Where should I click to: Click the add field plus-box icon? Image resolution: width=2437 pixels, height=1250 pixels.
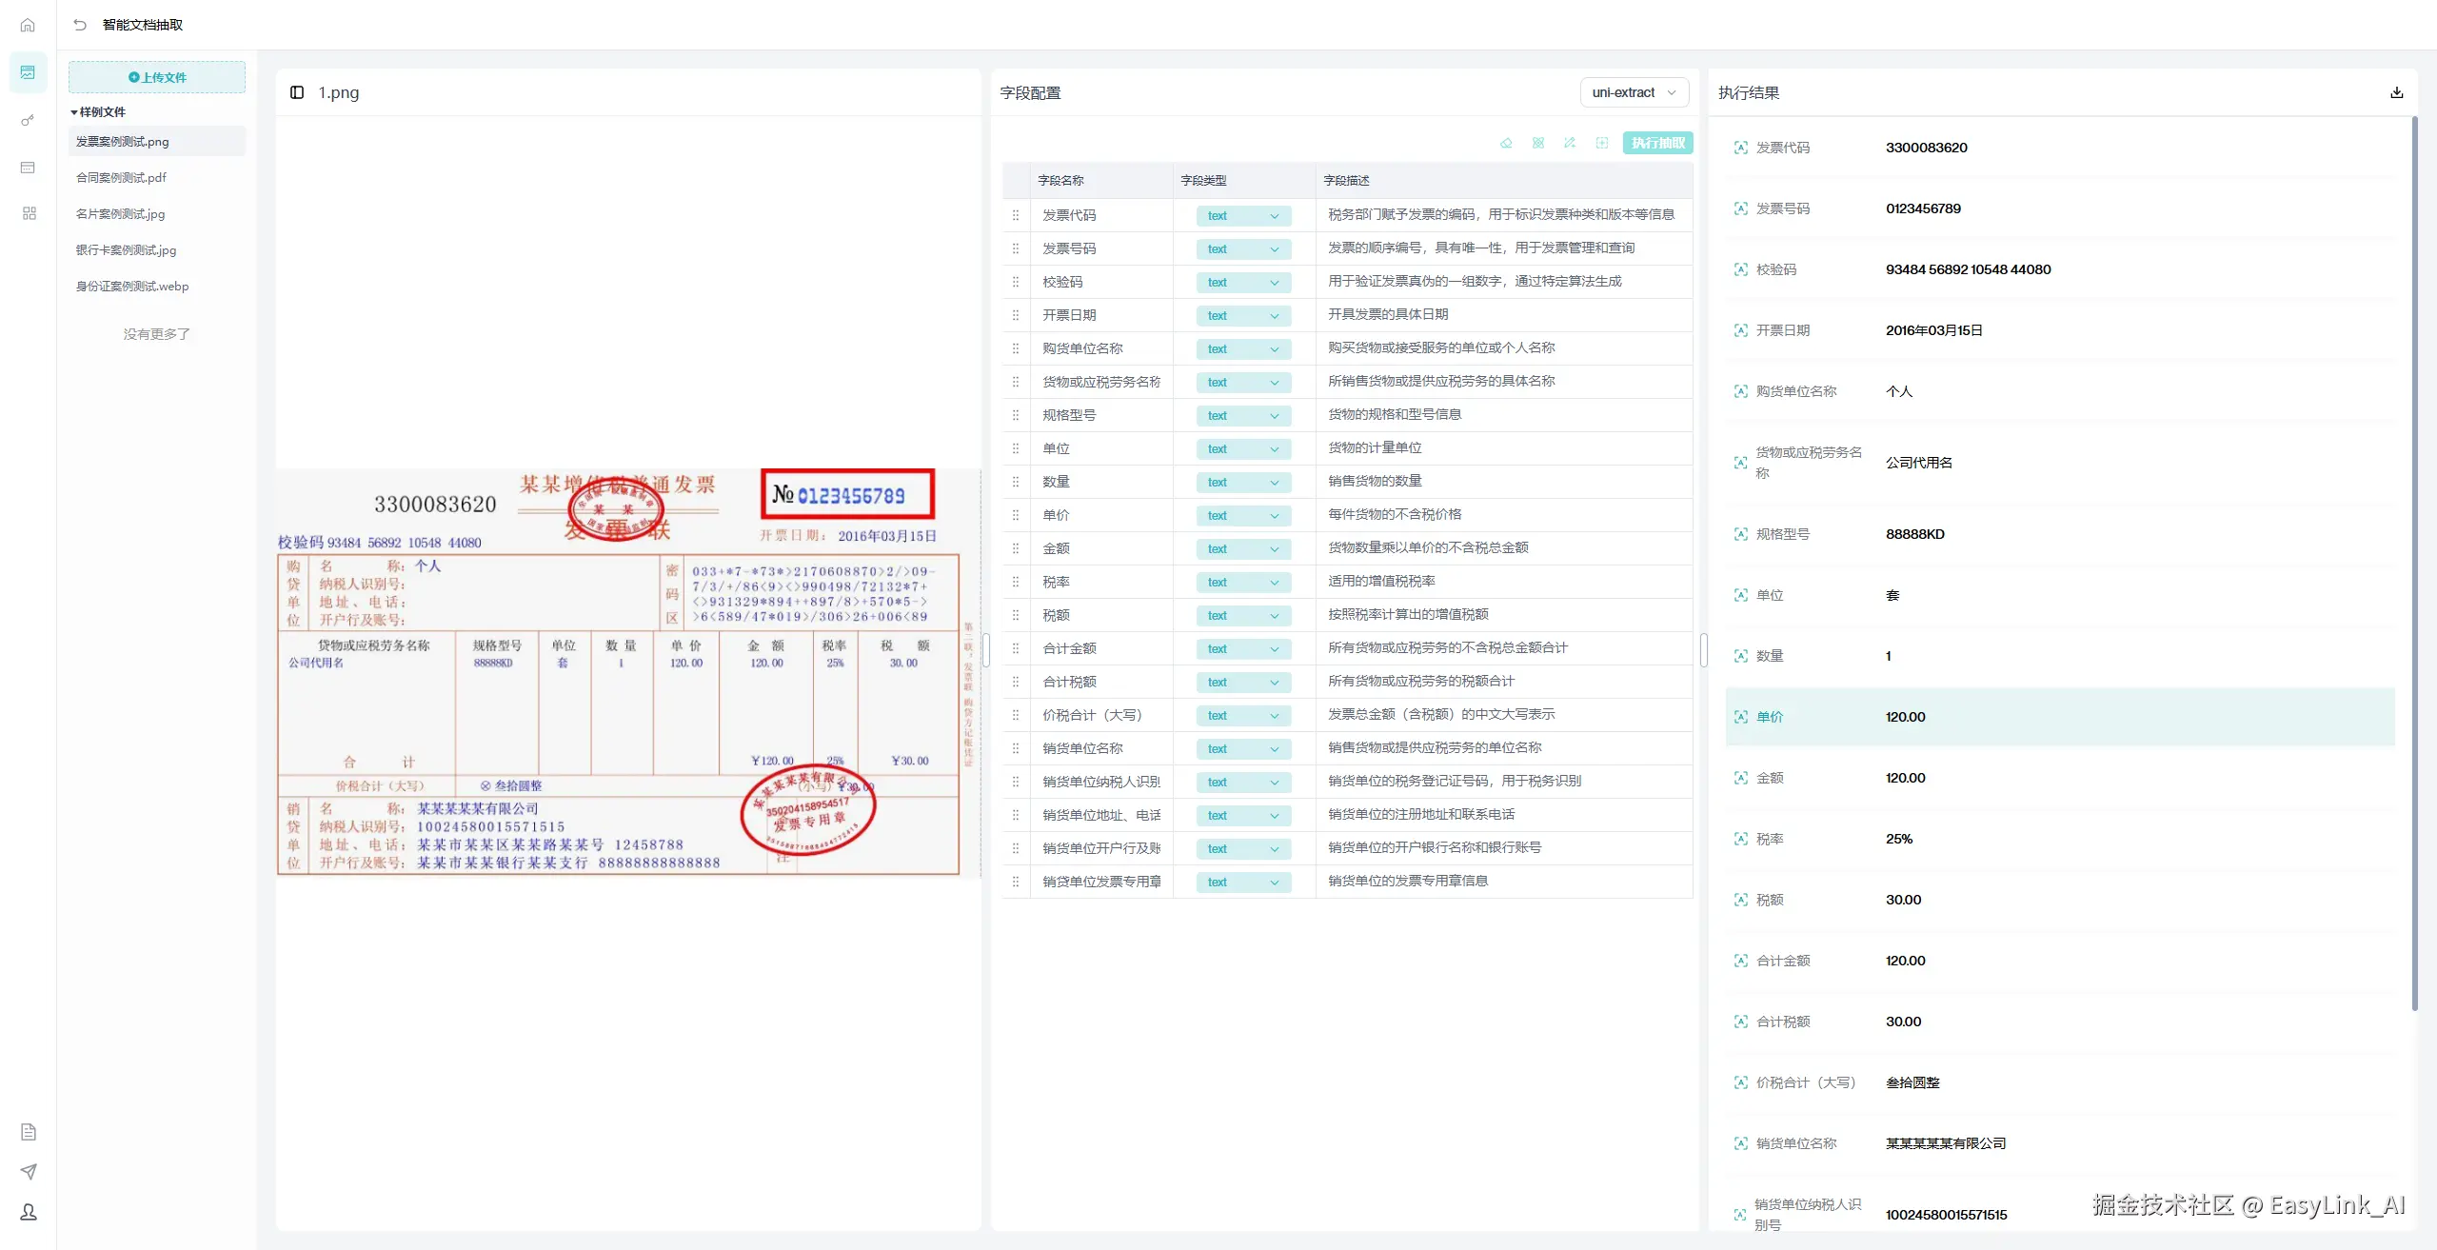pos(1602,143)
